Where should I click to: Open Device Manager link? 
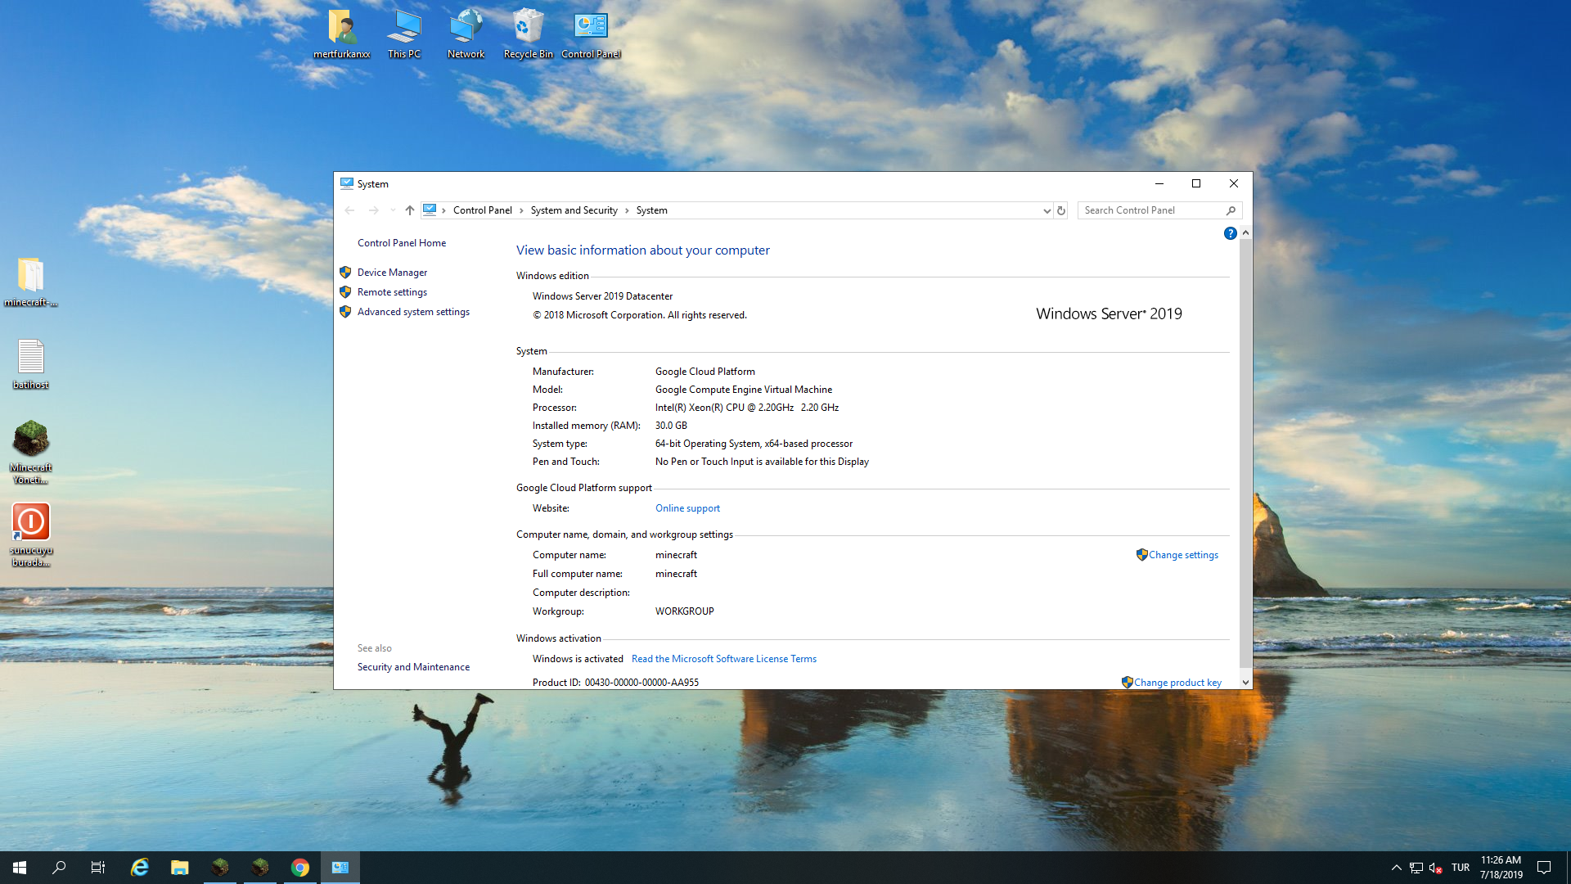(x=392, y=273)
